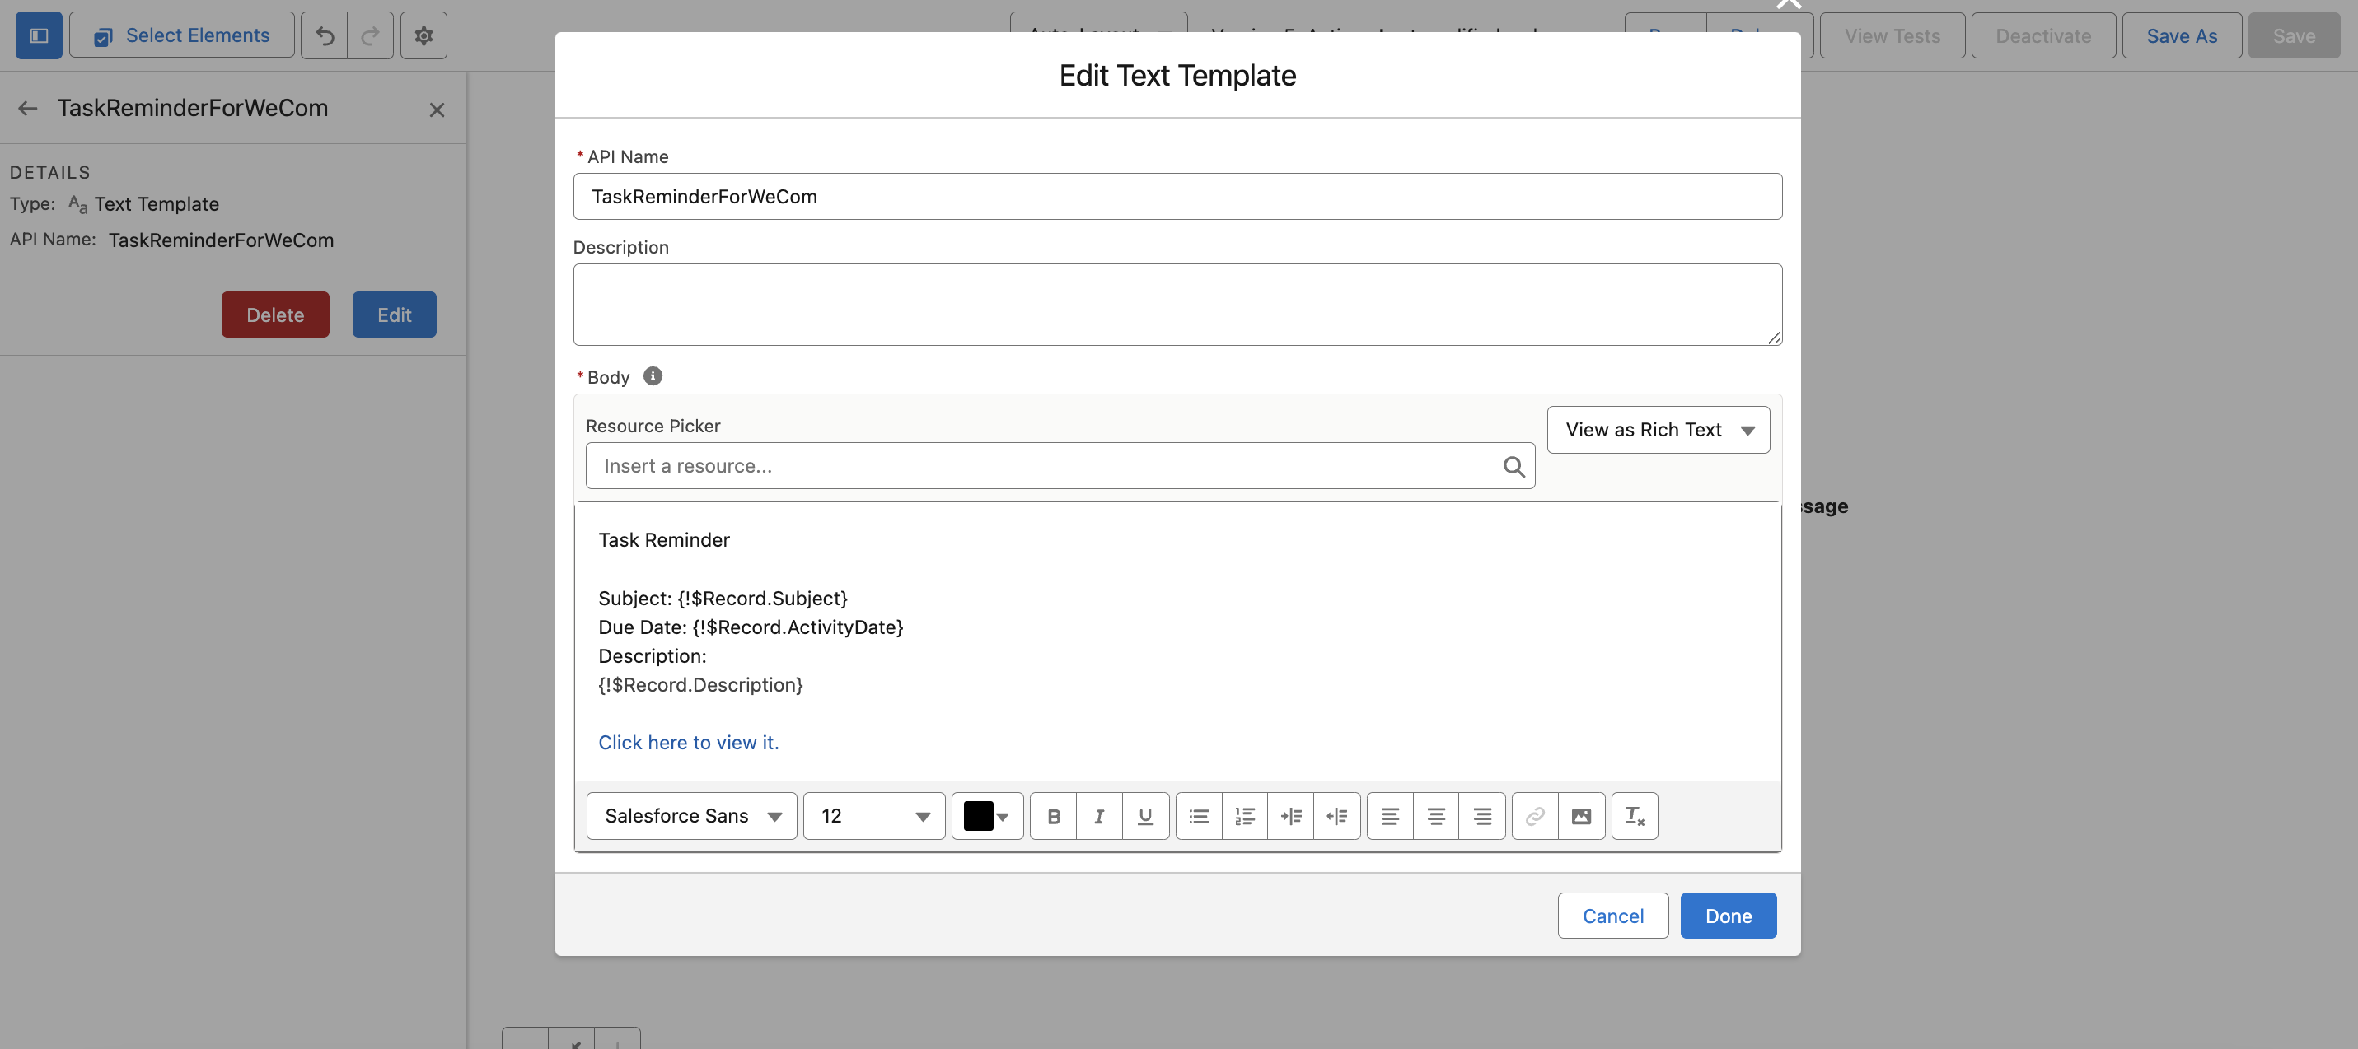
Task: Click the greyed Save button
Action: [x=2294, y=35]
